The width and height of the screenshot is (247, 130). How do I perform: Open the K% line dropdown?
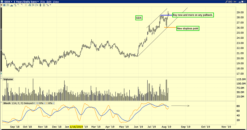(53, 103)
